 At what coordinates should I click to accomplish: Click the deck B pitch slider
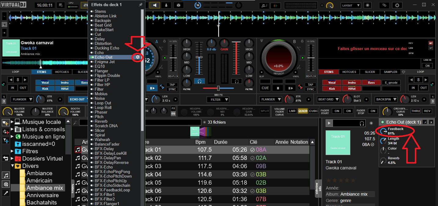[x=311, y=58]
